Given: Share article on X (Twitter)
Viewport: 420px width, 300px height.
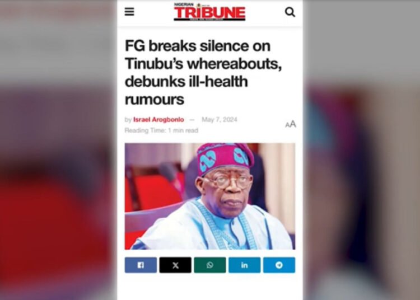Looking at the screenshot, I should coord(175,265).
